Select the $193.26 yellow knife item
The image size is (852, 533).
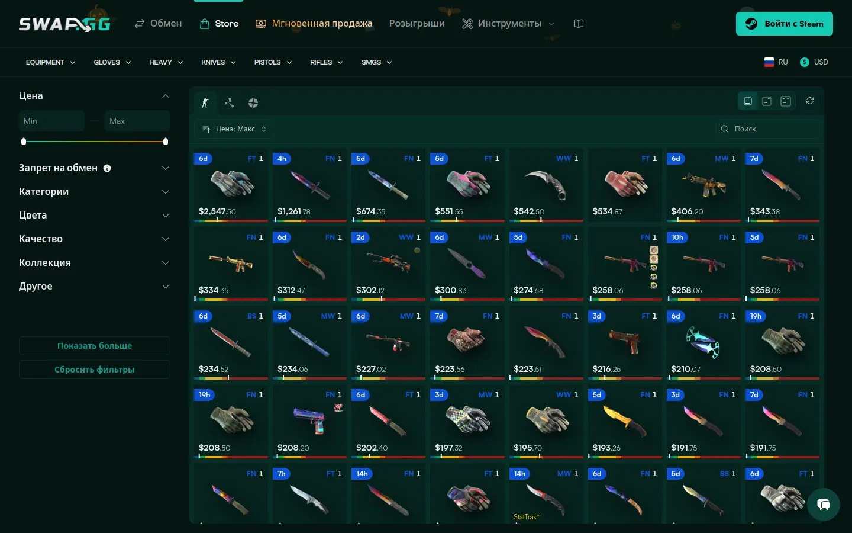625,422
